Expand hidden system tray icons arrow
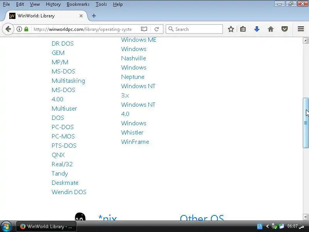The height and width of the screenshot is (232, 309). point(267,226)
